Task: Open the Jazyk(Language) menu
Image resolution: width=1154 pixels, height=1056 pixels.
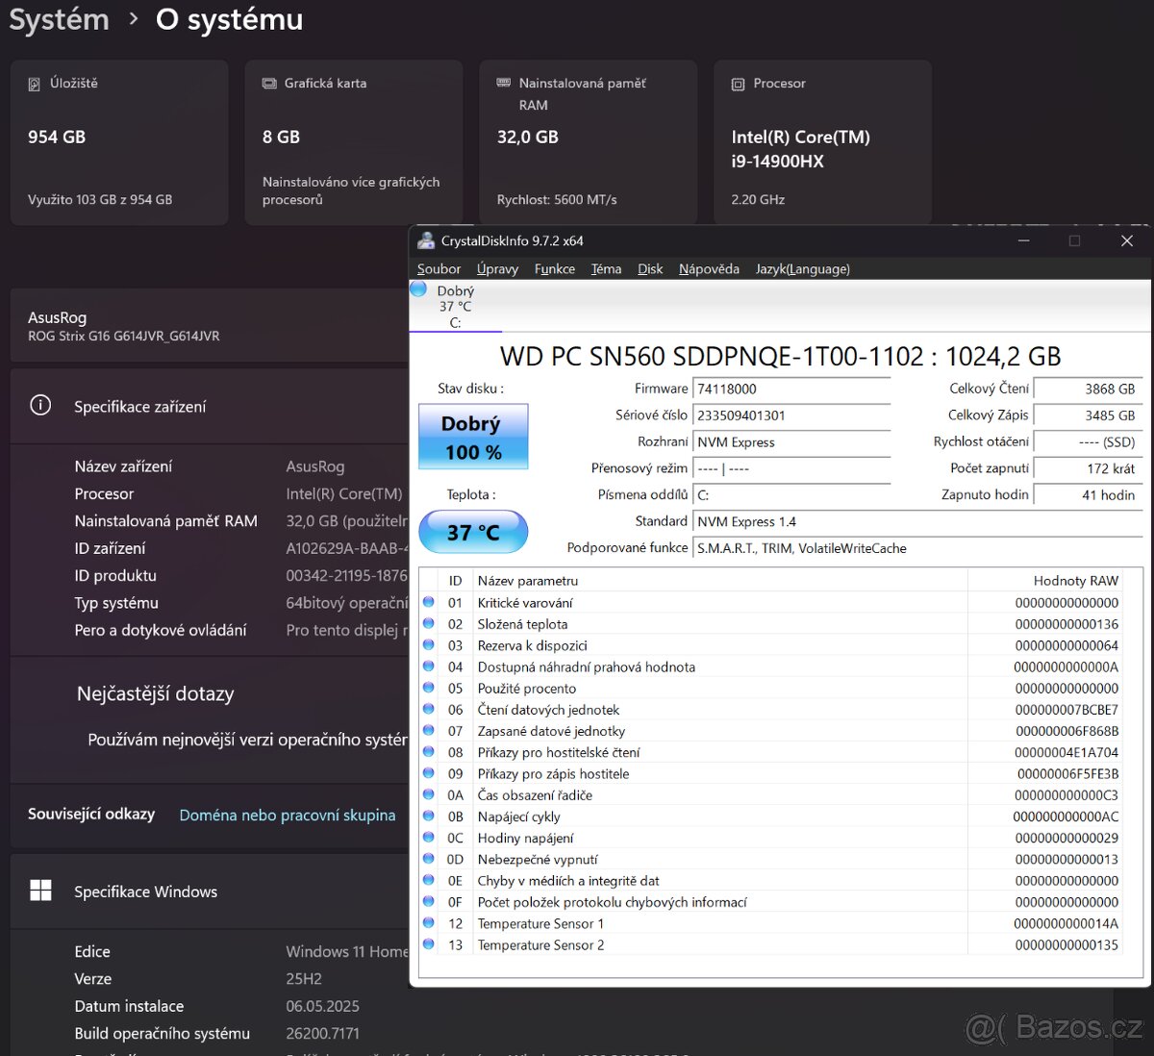Action: pos(802,269)
